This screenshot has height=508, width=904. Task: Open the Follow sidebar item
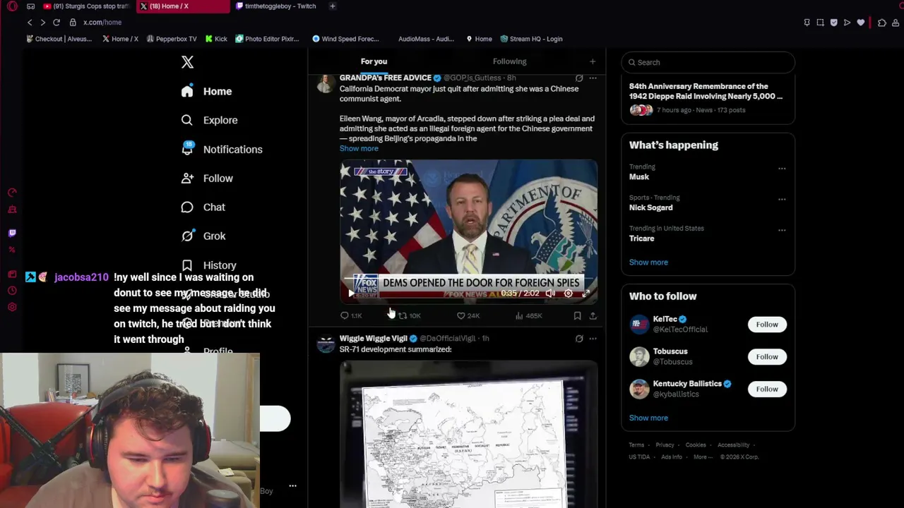click(207, 179)
